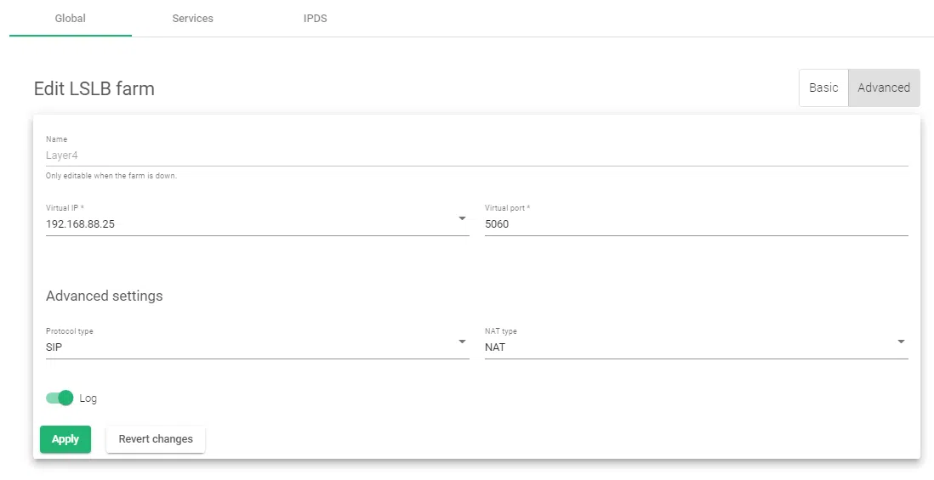The height and width of the screenshot is (480, 934).
Task: Expand the Virtual IP dropdown arrow
Action: point(462,218)
